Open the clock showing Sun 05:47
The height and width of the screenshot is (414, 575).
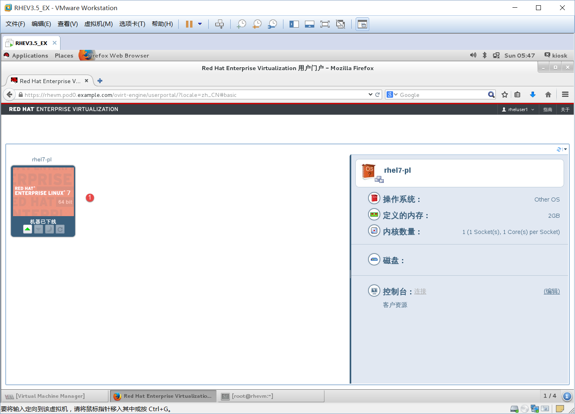tap(519, 56)
